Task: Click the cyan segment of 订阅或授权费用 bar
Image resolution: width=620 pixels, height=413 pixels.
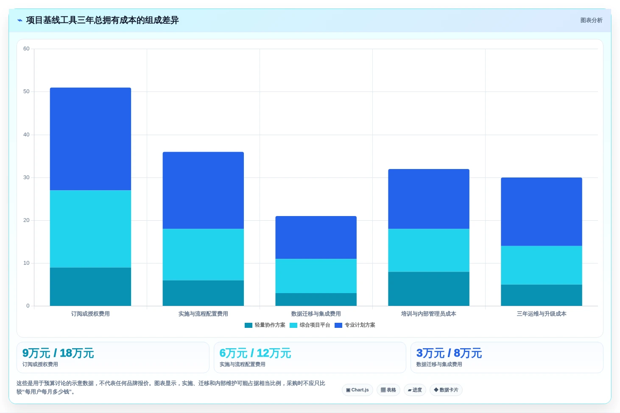Action: coord(90,229)
